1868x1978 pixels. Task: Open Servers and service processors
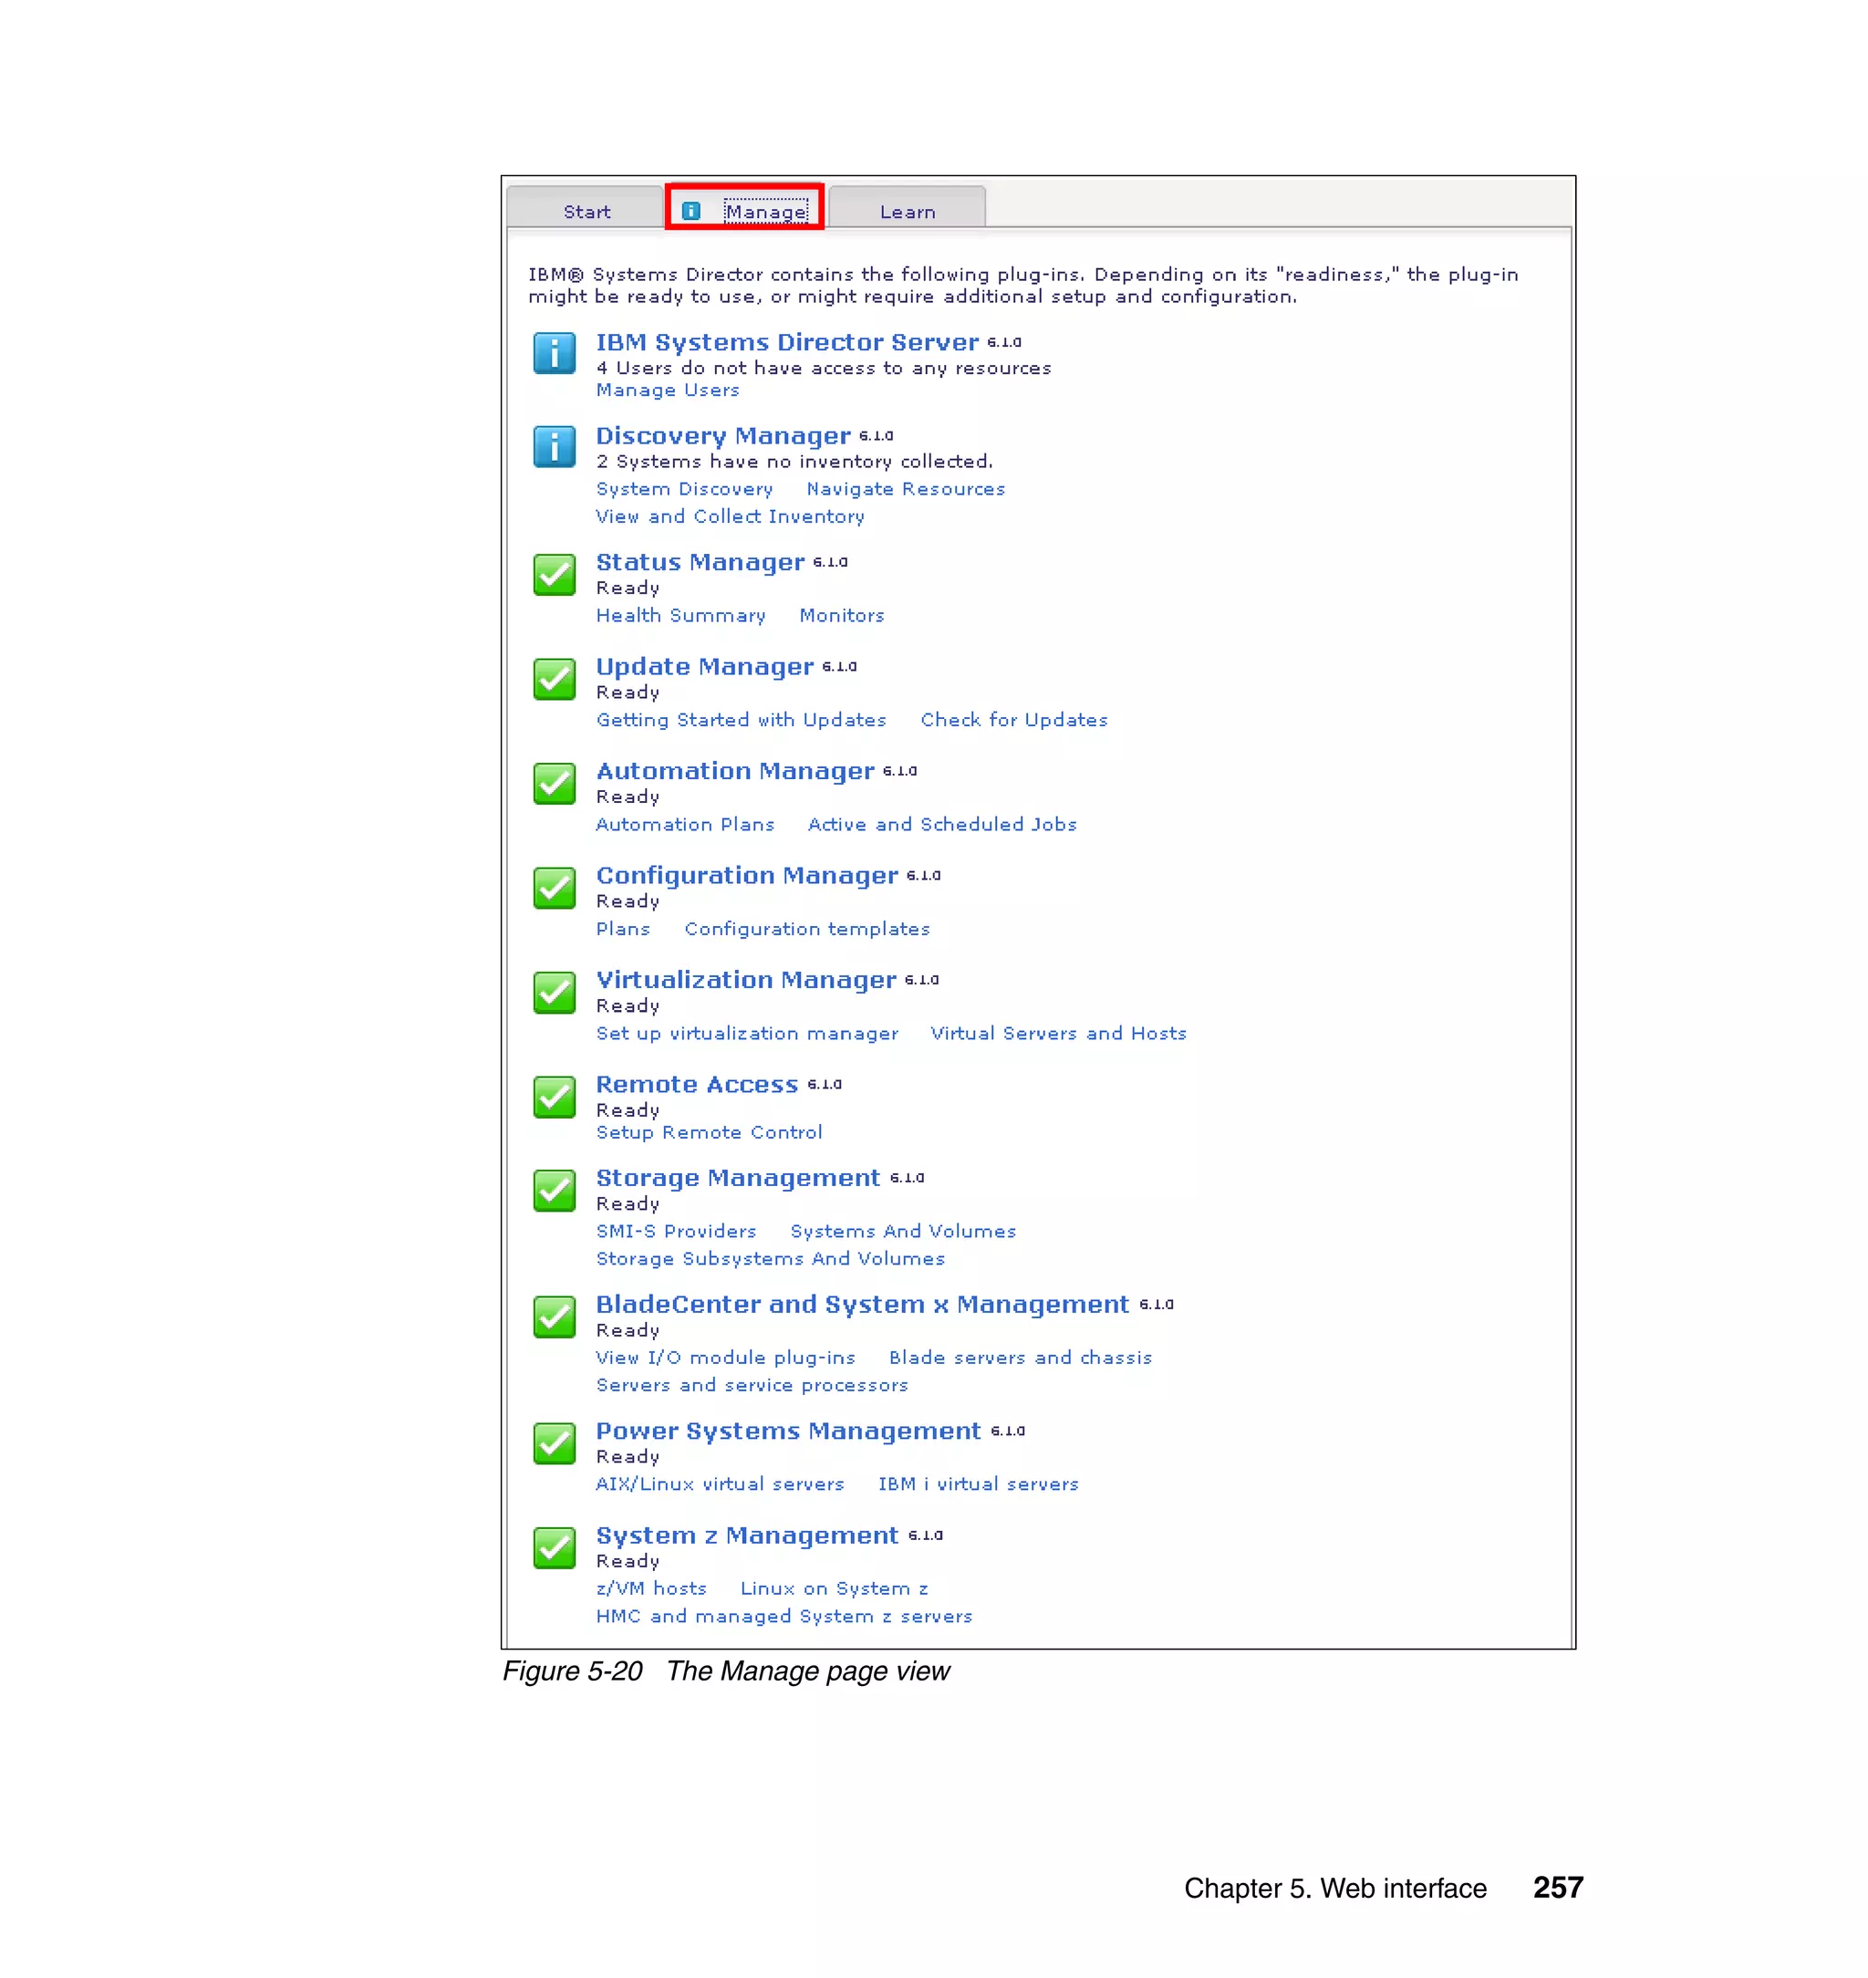tap(752, 1385)
